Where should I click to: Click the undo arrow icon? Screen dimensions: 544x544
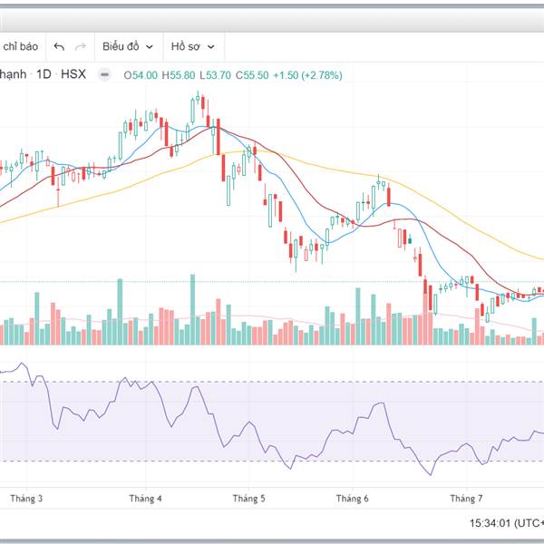(x=60, y=46)
